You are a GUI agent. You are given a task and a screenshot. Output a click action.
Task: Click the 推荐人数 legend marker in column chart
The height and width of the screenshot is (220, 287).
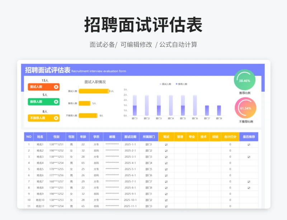pyautogui.click(x=177, y=84)
